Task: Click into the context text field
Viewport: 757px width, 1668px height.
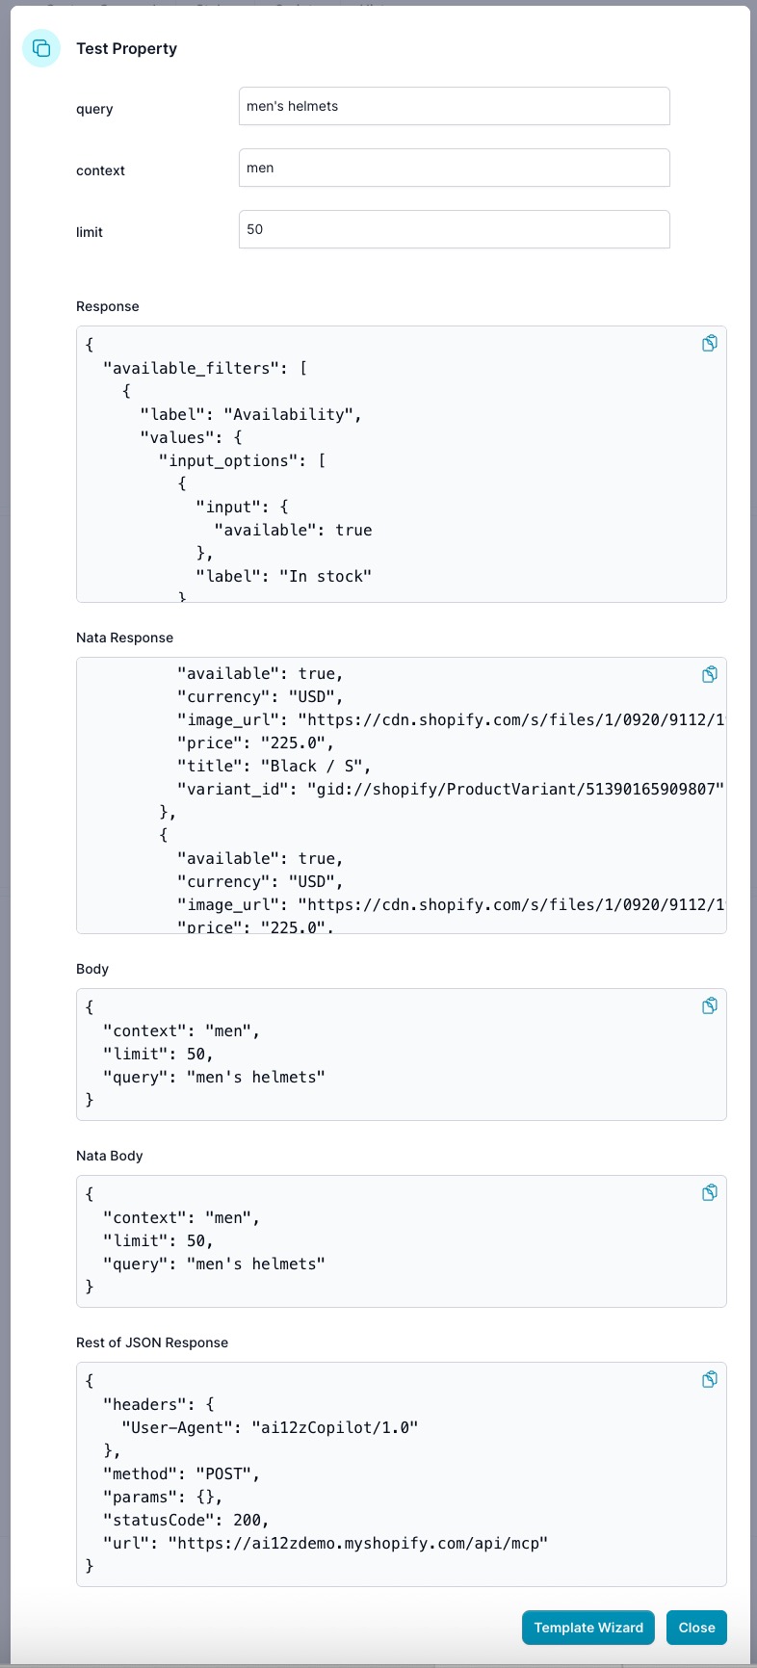Action: coord(454,168)
